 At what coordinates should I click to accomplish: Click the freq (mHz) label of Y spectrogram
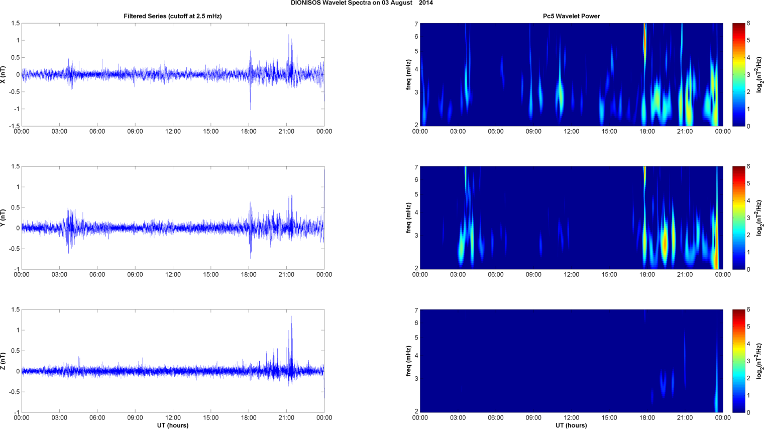point(409,218)
